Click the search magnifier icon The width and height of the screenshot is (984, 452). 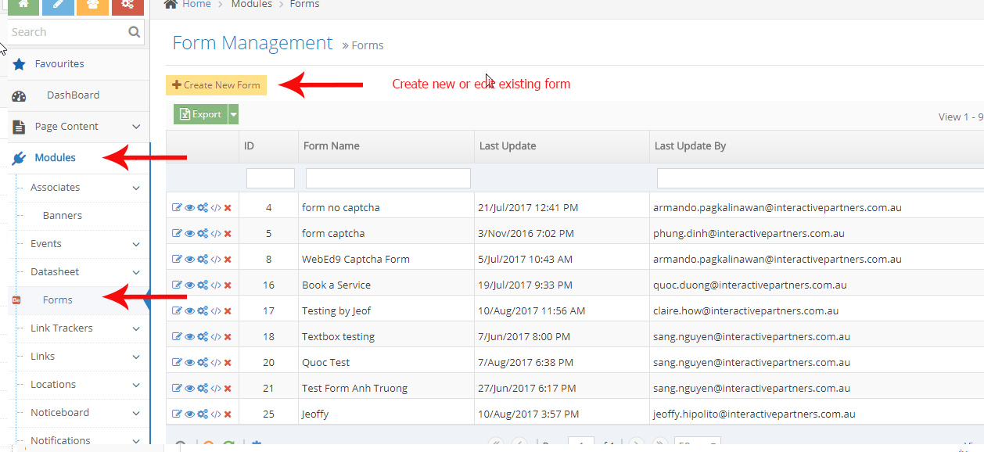pyautogui.click(x=133, y=31)
